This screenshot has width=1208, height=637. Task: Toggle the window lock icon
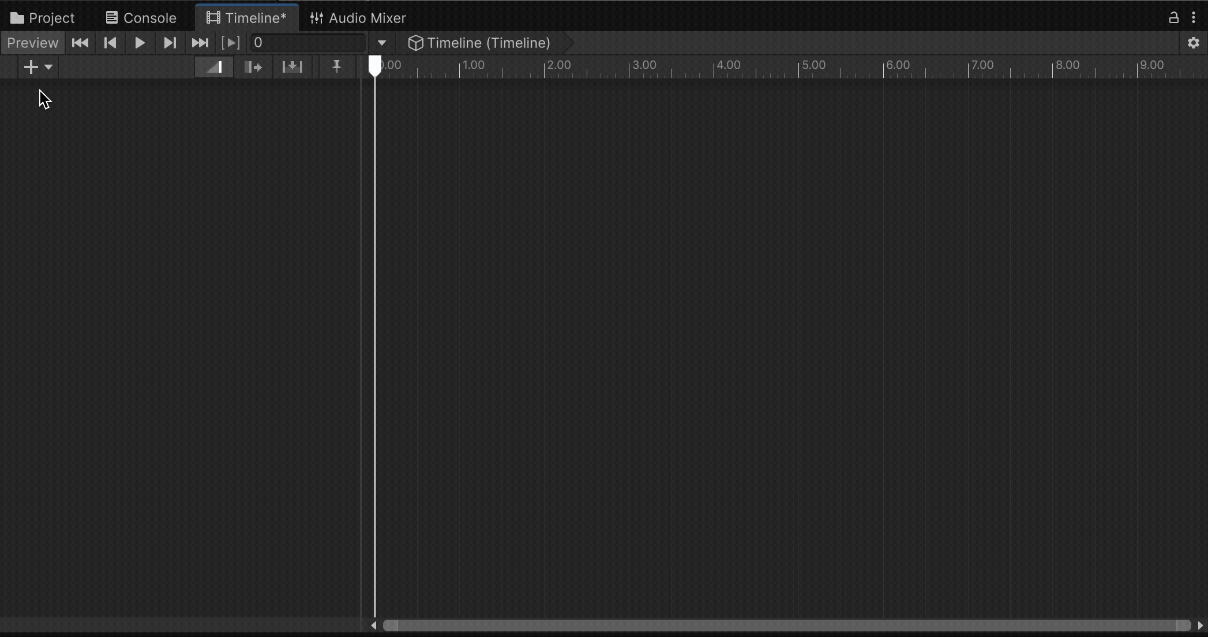[1173, 18]
